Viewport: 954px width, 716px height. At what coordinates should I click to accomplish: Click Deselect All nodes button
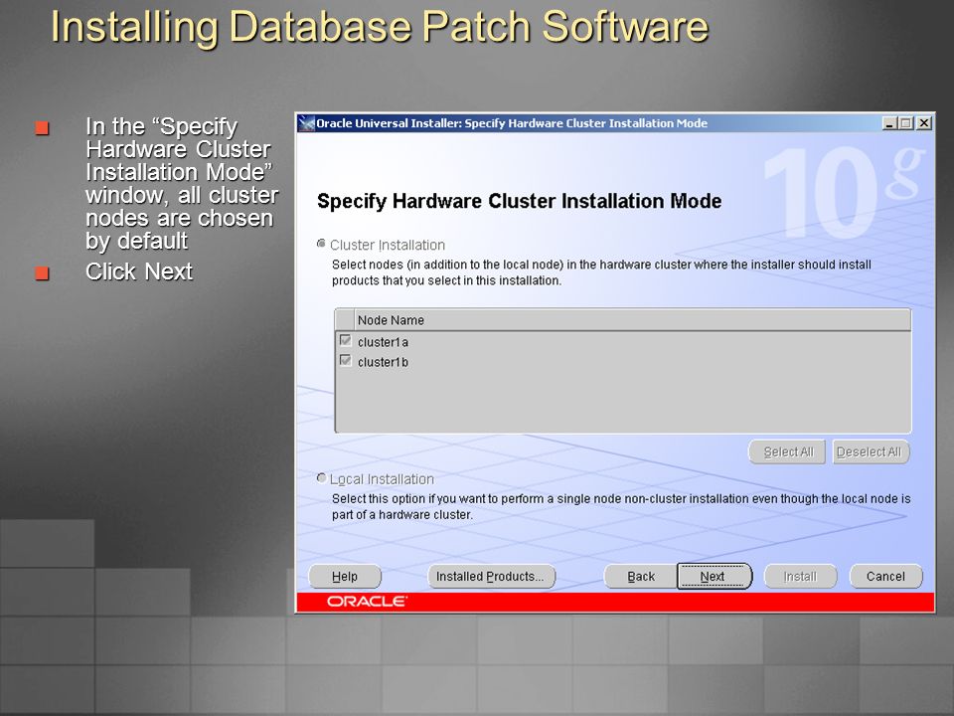(871, 451)
